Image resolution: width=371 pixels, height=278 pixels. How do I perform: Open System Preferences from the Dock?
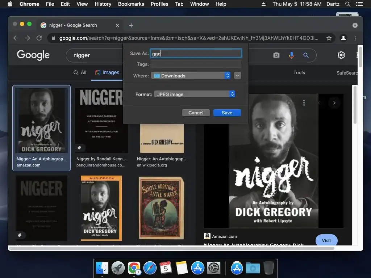[x=214, y=268]
